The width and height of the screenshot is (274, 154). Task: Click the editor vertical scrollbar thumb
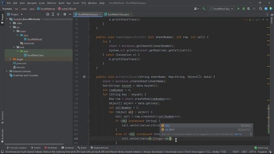(x=268, y=119)
